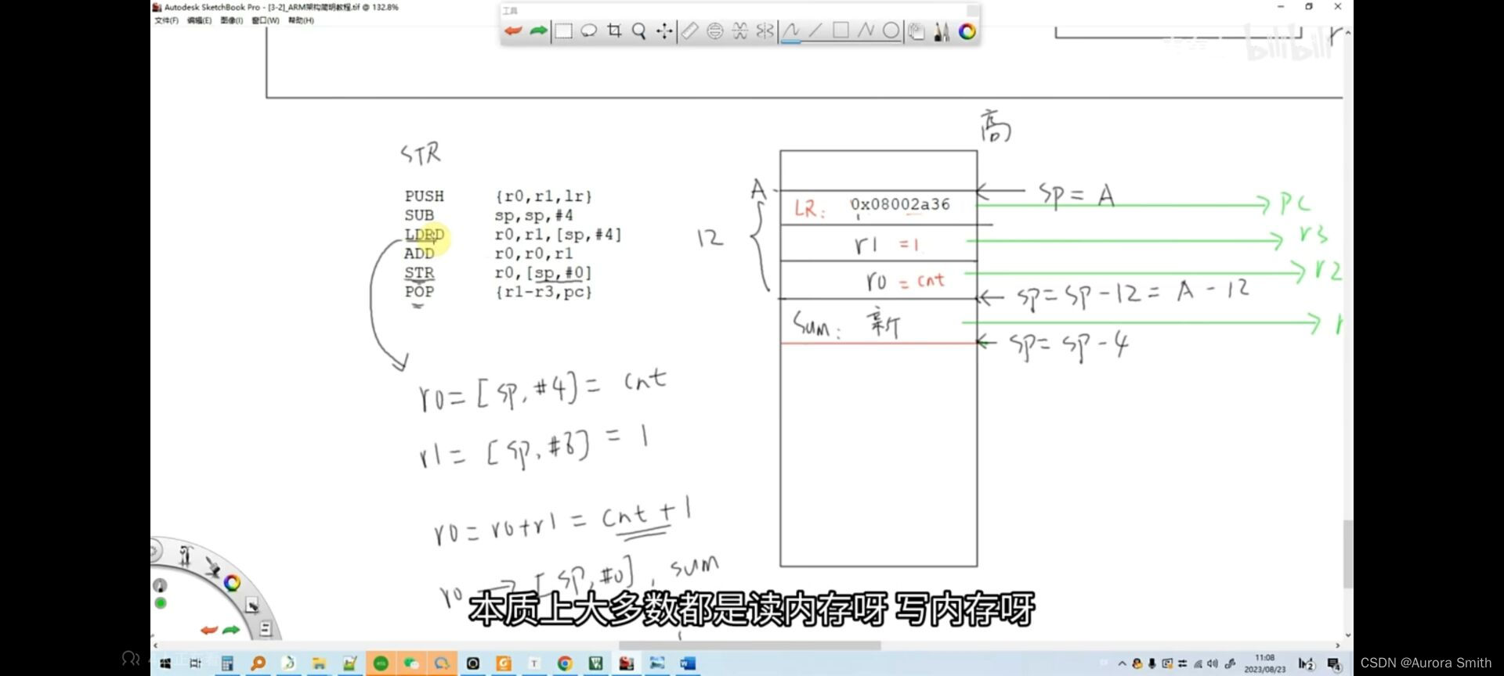The width and height of the screenshot is (1504, 676).
Task: Select the oval draw style
Action: pyautogui.click(x=891, y=31)
